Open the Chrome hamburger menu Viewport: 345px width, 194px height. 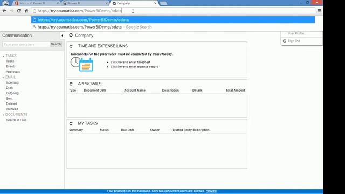coord(319,11)
